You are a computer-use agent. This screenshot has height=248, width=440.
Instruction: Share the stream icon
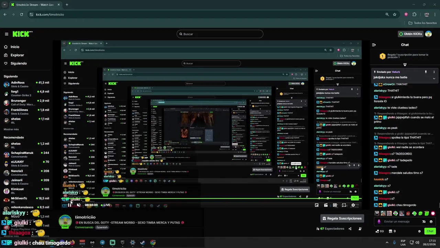pyautogui.click(x=350, y=229)
